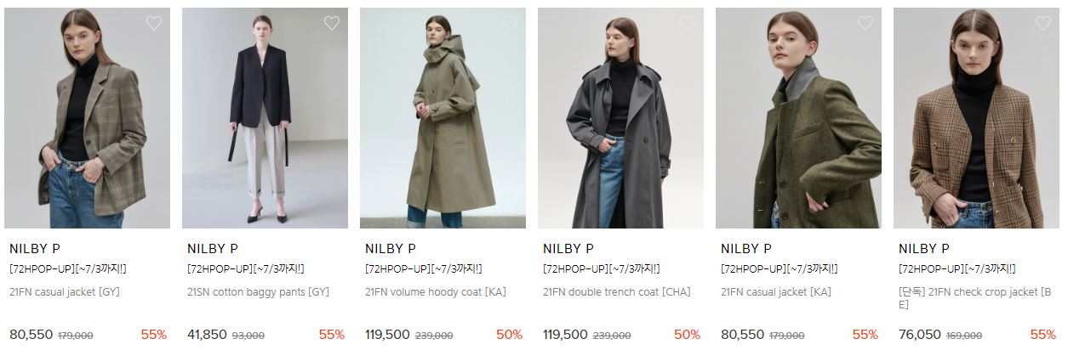View the brown check crop jacket photo

(x=976, y=118)
